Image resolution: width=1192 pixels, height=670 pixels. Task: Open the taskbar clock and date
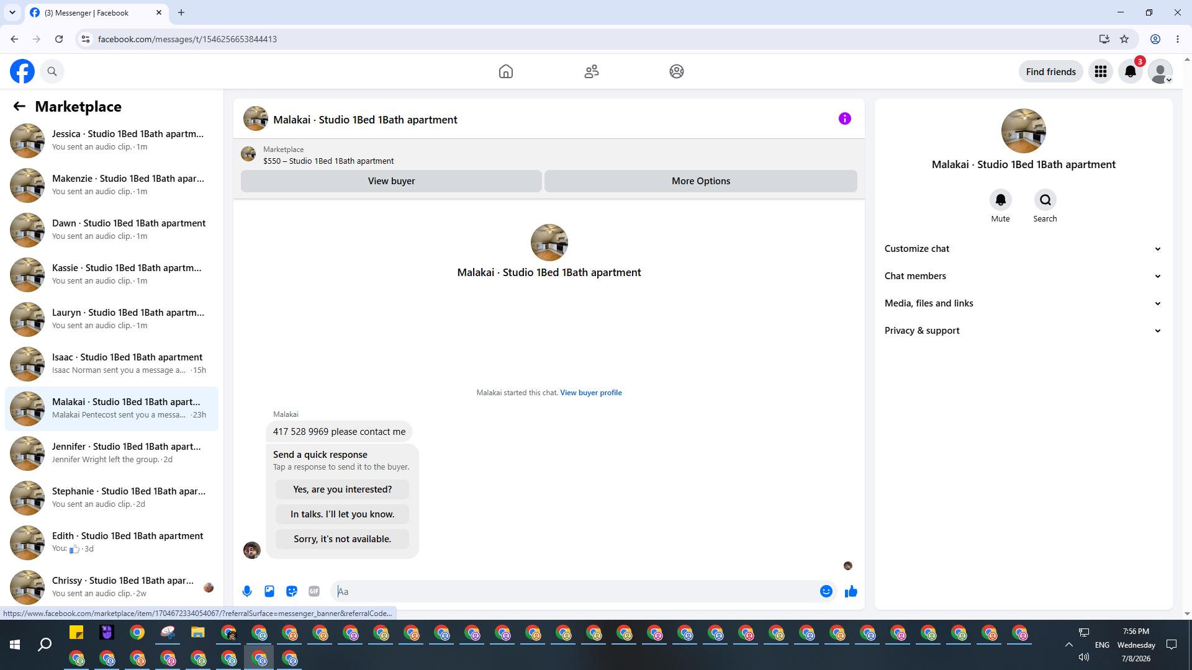(x=1136, y=645)
